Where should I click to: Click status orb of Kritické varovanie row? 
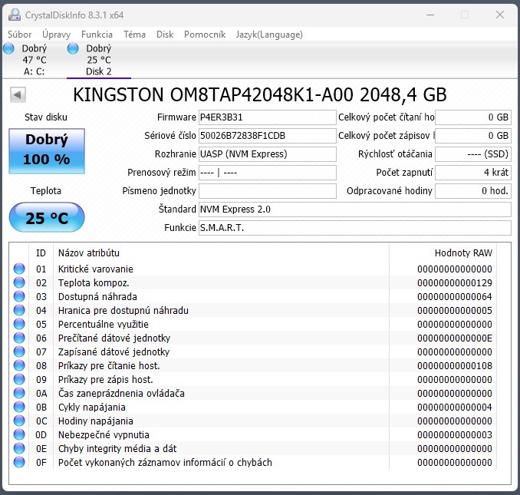[x=19, y=269]
